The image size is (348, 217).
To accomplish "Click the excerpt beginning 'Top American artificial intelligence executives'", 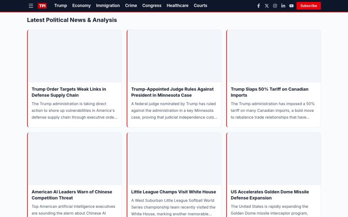I will [x=73, y=210].
